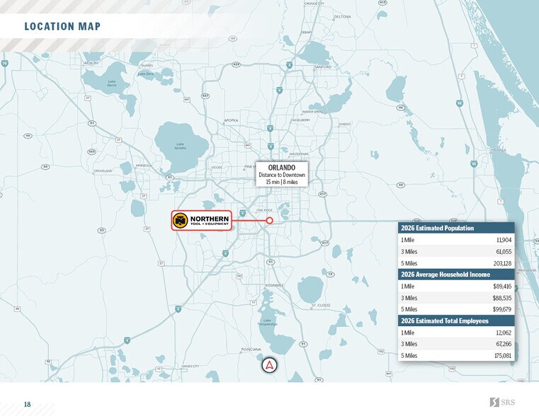This screenshot has height=416, width=539.
Task: Click the 1 Mile income value $89,416
Action: [502, 287]
